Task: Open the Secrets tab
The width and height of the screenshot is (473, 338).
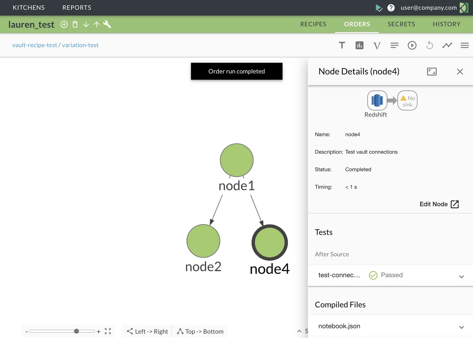Action: click(401, 24)
